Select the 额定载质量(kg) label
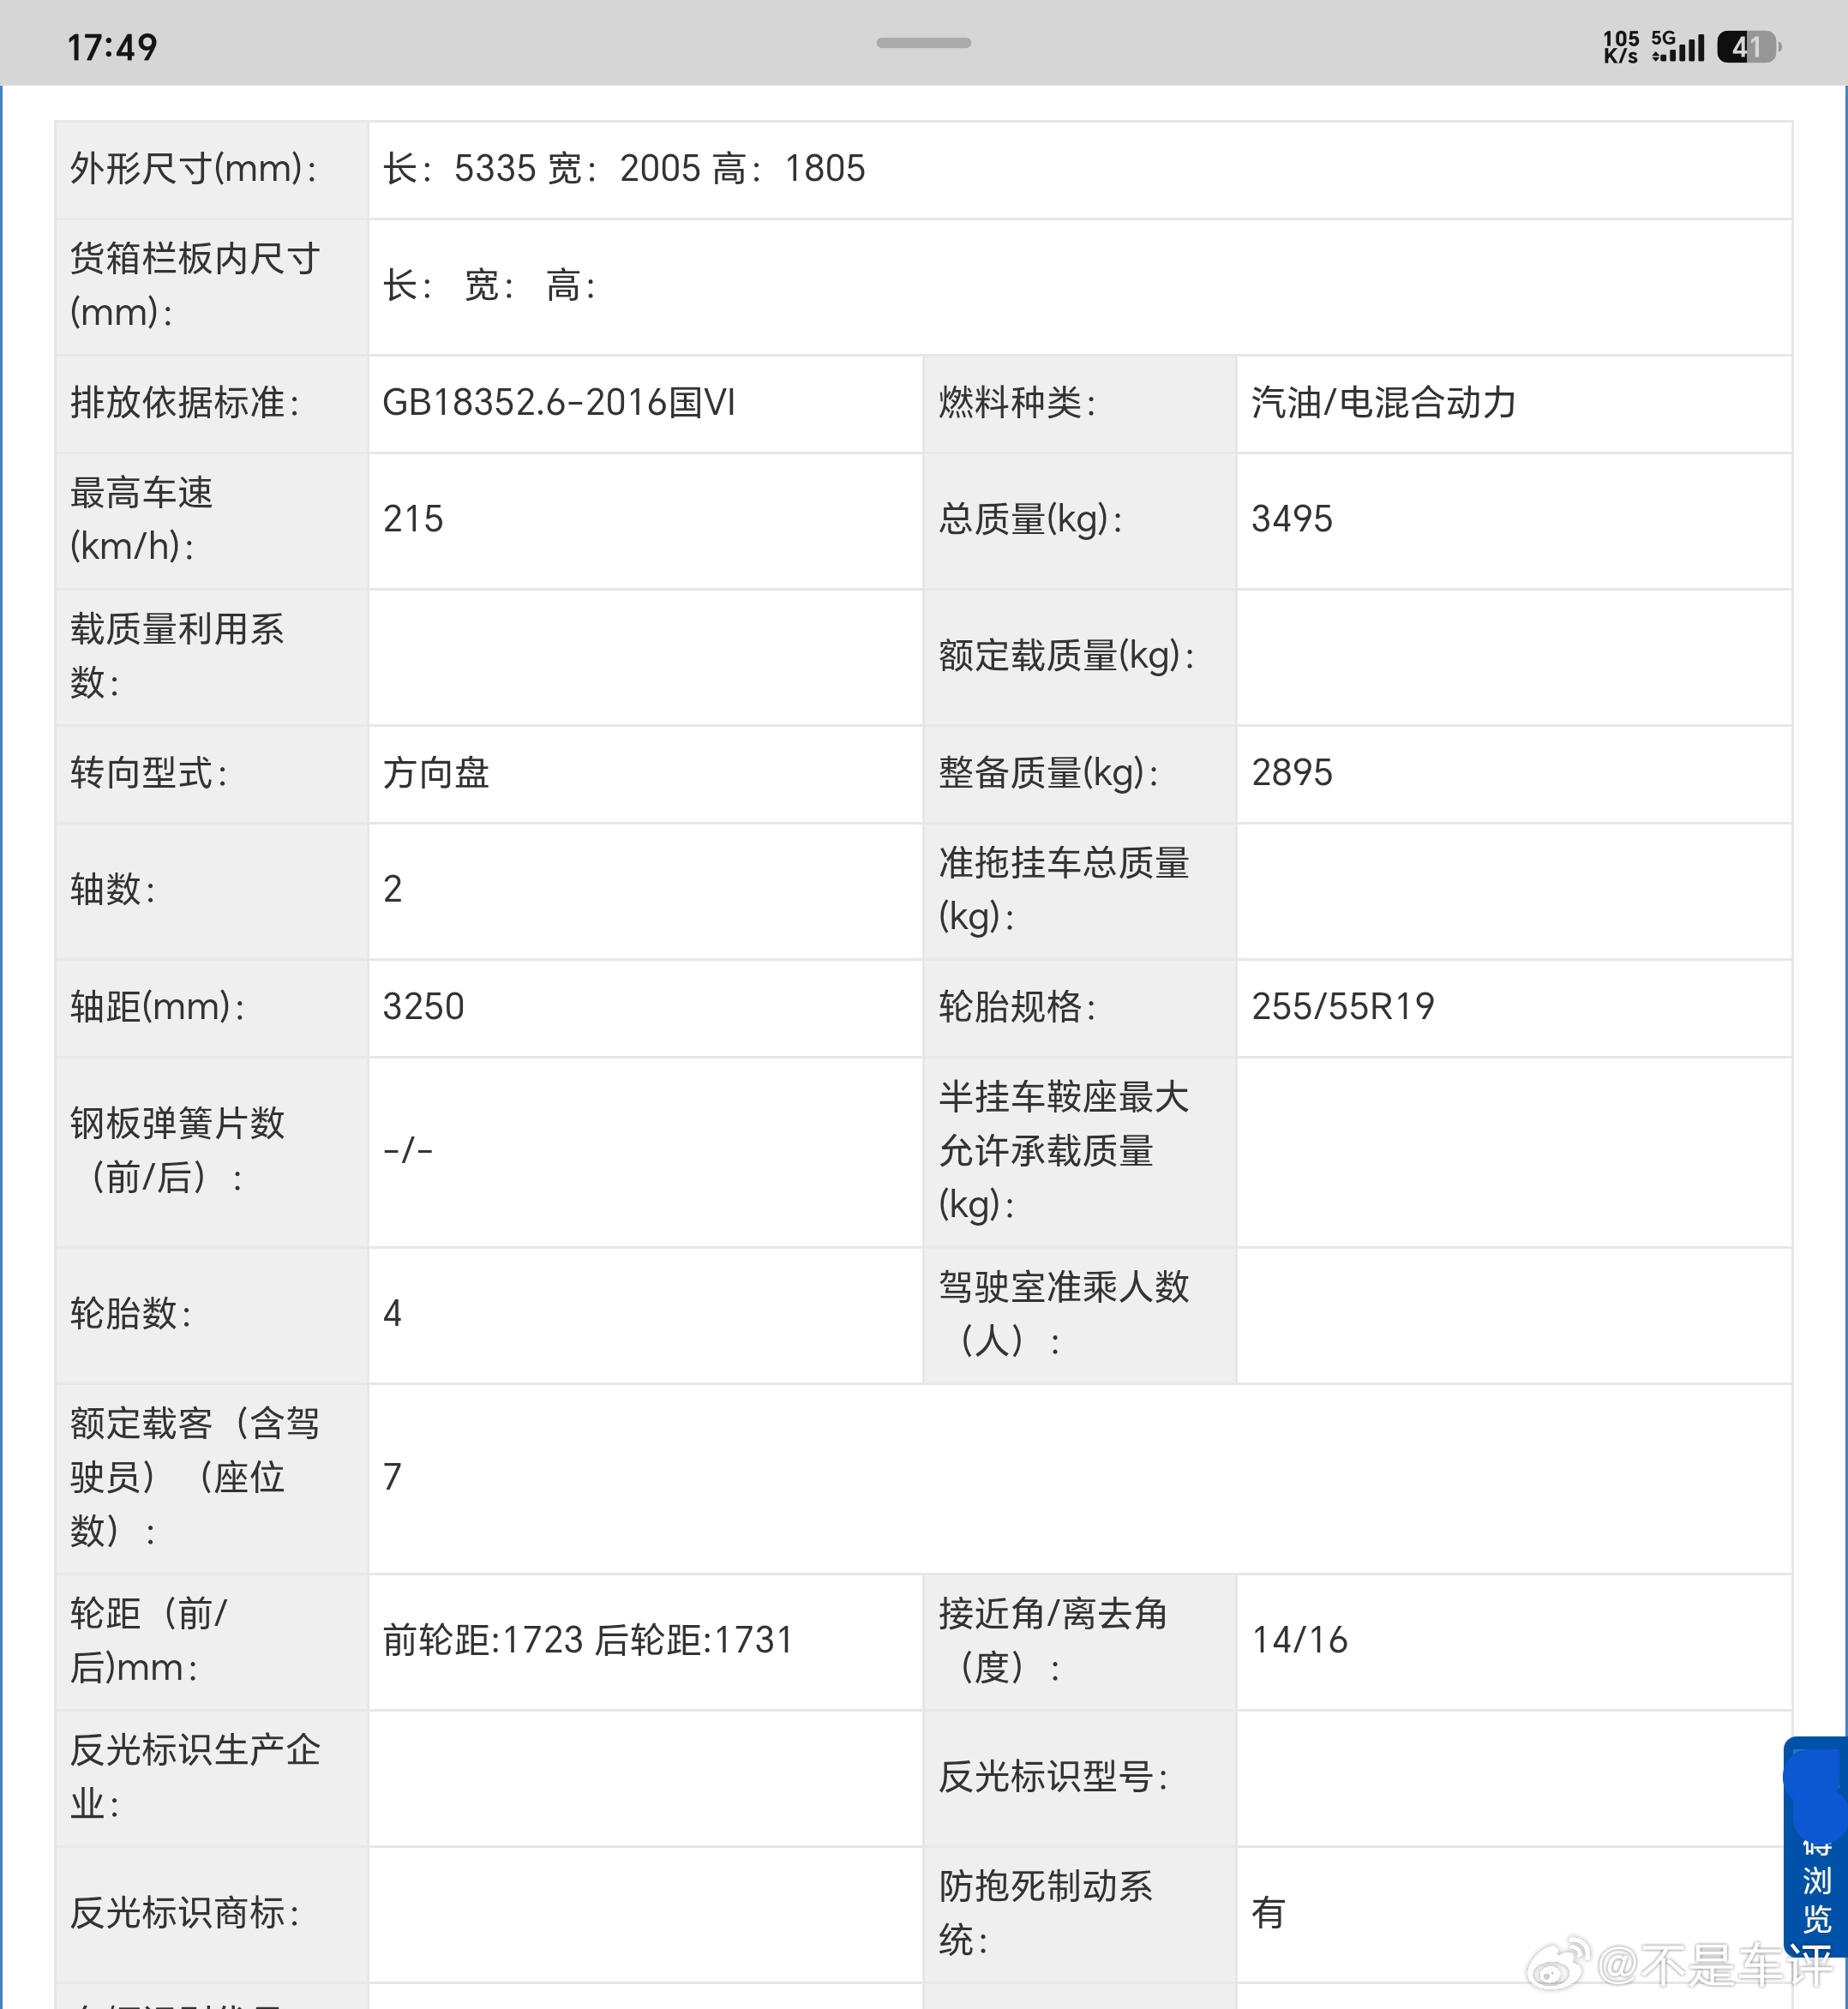 coord(1066,657)
